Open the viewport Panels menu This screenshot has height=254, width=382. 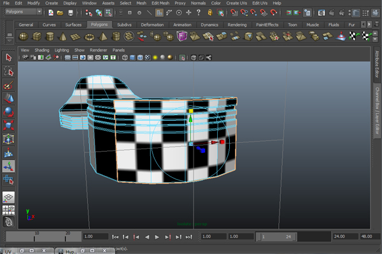[118, 50]
